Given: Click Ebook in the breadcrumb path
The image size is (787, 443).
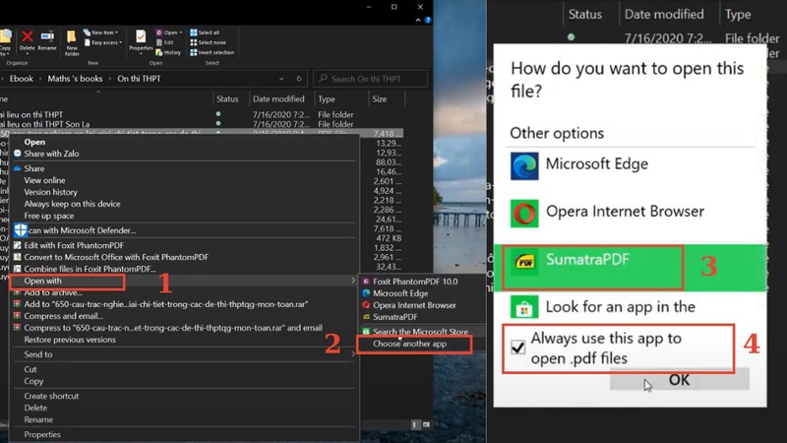Looking at the screenshot, I should (x=21, y=79).
